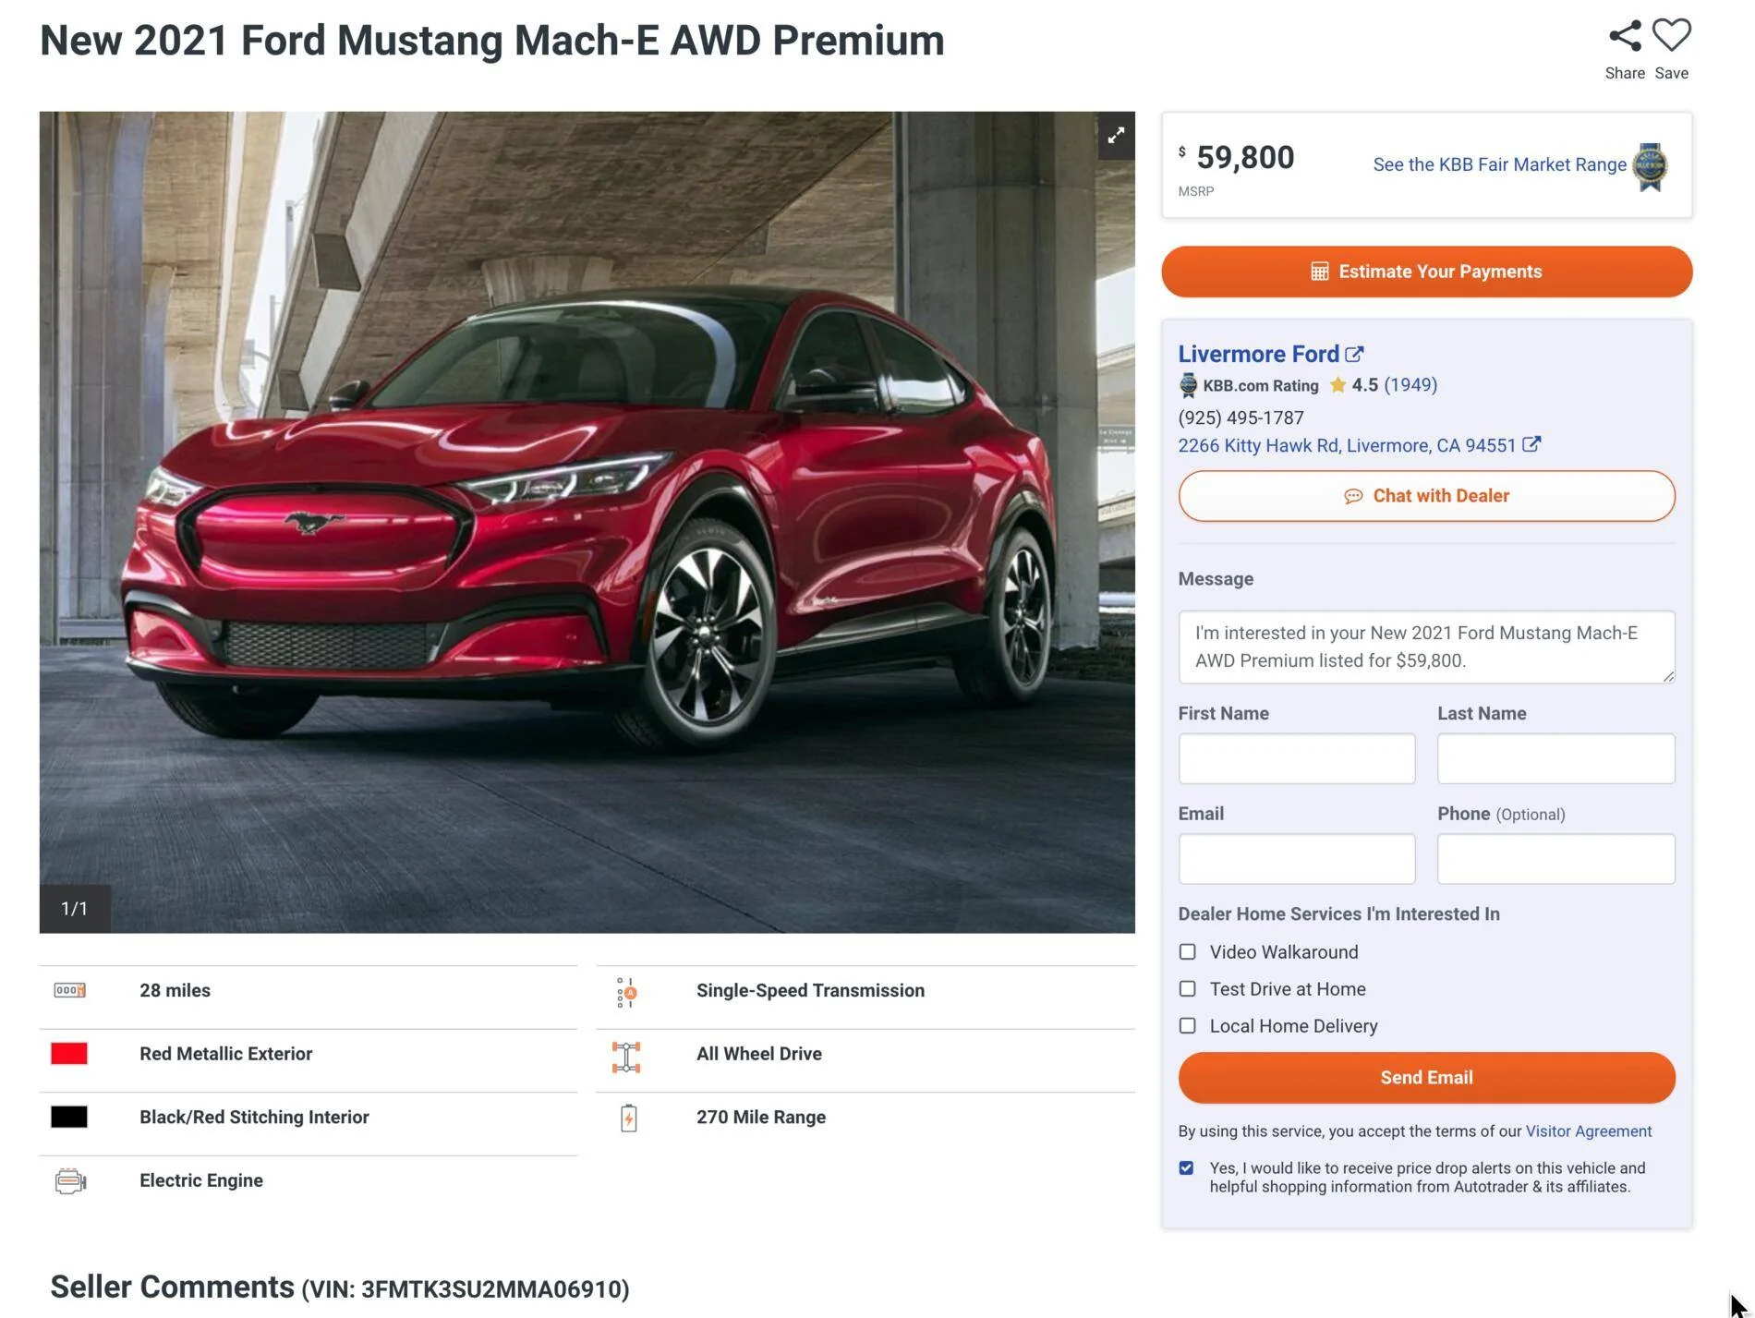View the (1949) dealer reviews
Image resolution: width=1755 pixels, height=1318 pixels.
(x=1410, y=385)
